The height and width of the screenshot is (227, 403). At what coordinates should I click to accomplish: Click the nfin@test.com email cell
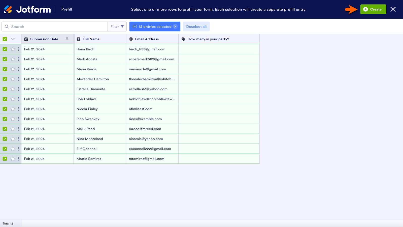point(152,109)
